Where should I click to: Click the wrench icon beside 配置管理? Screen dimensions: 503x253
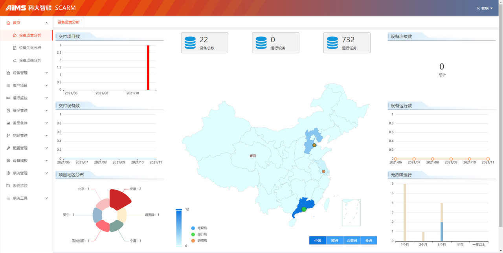coord(8,148)
